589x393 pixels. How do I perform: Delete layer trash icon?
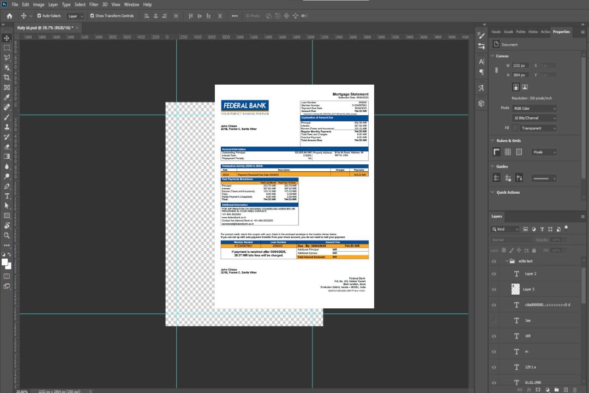click(575, 390)
